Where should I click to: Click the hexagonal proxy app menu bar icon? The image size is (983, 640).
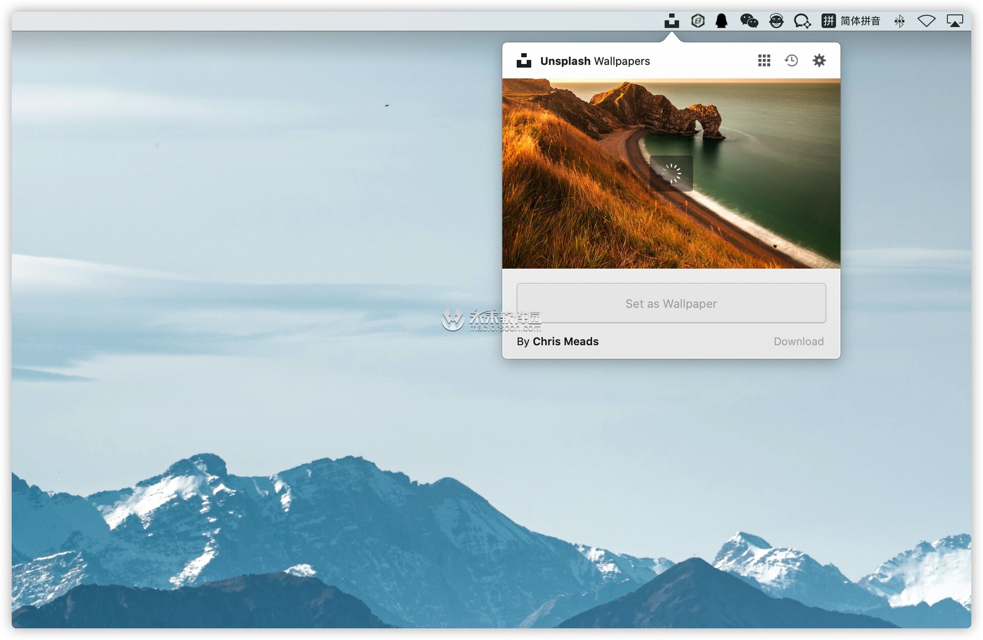697,21
